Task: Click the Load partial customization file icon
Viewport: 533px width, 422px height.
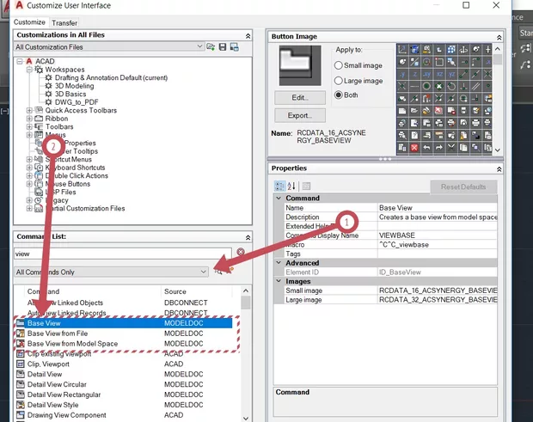Action: click(211, 46)
